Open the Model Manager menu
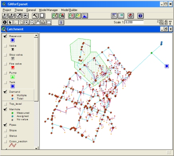This screenshot has width=174, height=156. pos(48,10)
